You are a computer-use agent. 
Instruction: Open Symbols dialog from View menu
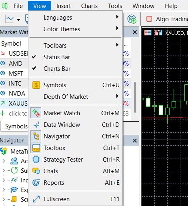tap(75, 85)
